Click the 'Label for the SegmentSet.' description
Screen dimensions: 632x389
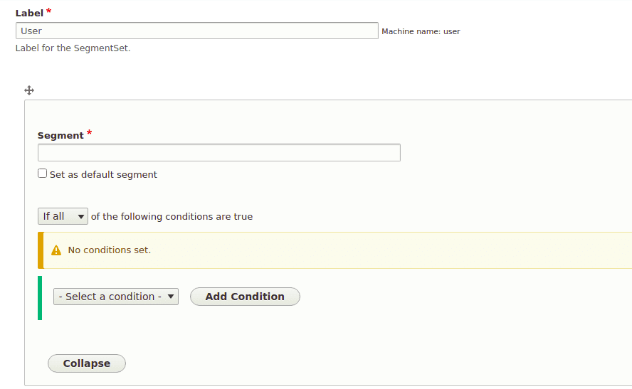coord(73,48)
